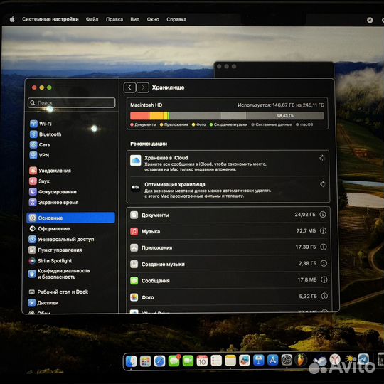Launch Safari from the Dock
This screenshot has width=384, height=384.
(159, 361)
